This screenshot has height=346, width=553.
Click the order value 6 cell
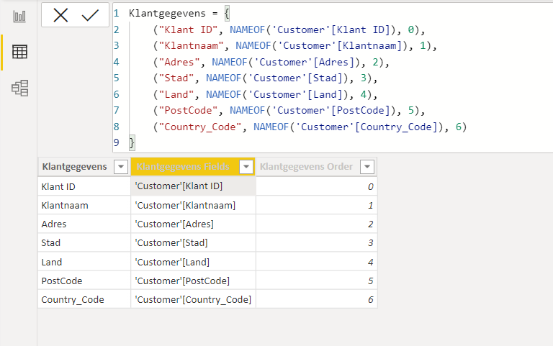click(x=315, y=299)
